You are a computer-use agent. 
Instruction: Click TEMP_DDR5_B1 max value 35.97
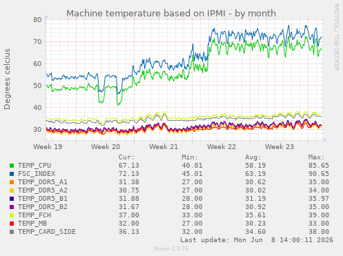319,199
